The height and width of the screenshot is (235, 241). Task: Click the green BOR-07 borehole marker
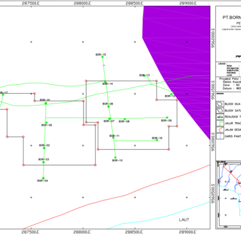tap(110, 119)
